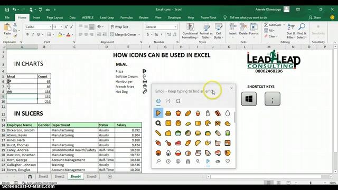Click the Paste clipboard icon
The width and height of the screenshot is (338, 190).
[x=7, y=27]
